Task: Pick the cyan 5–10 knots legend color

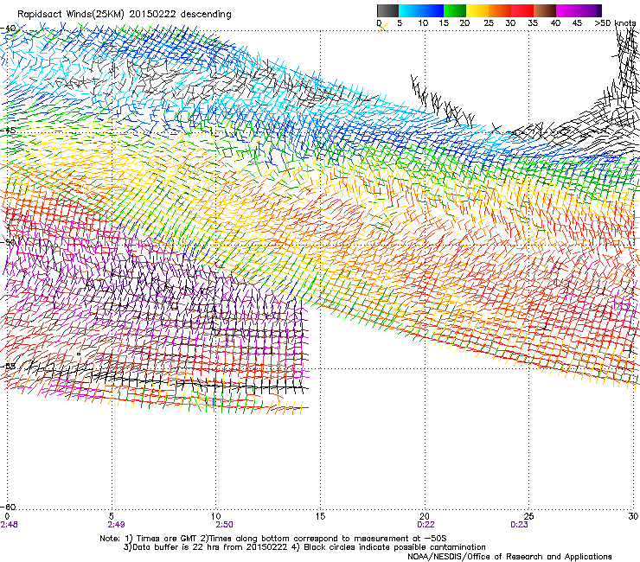Action: point(409,10)
